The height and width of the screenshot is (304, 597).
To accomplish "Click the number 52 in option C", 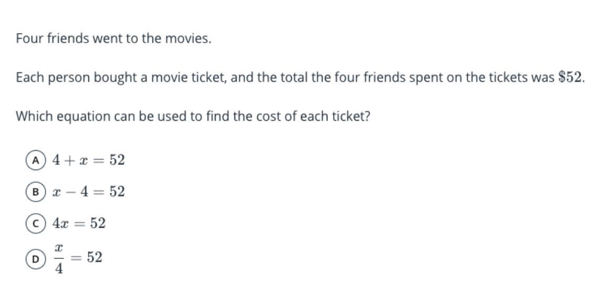I will (x=98, y=224).
